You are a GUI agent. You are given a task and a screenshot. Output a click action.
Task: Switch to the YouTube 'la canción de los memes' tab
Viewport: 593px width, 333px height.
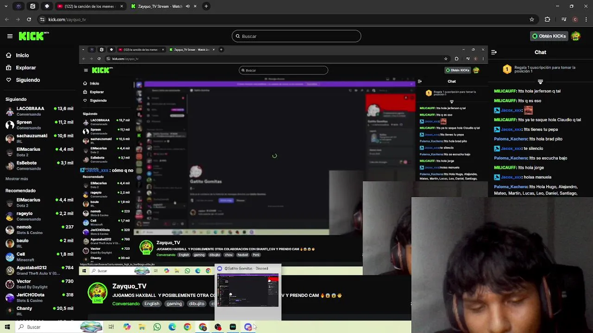[87, 6]
